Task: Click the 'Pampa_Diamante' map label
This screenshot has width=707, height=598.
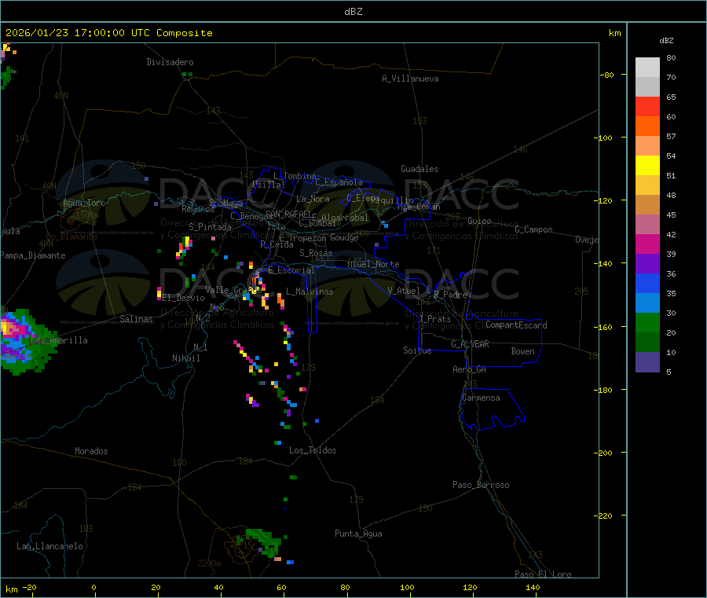Action: point(33,255)
